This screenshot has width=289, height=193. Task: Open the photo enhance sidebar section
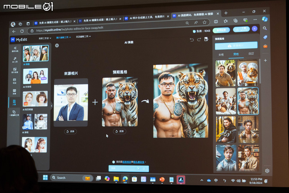point(15,71)
